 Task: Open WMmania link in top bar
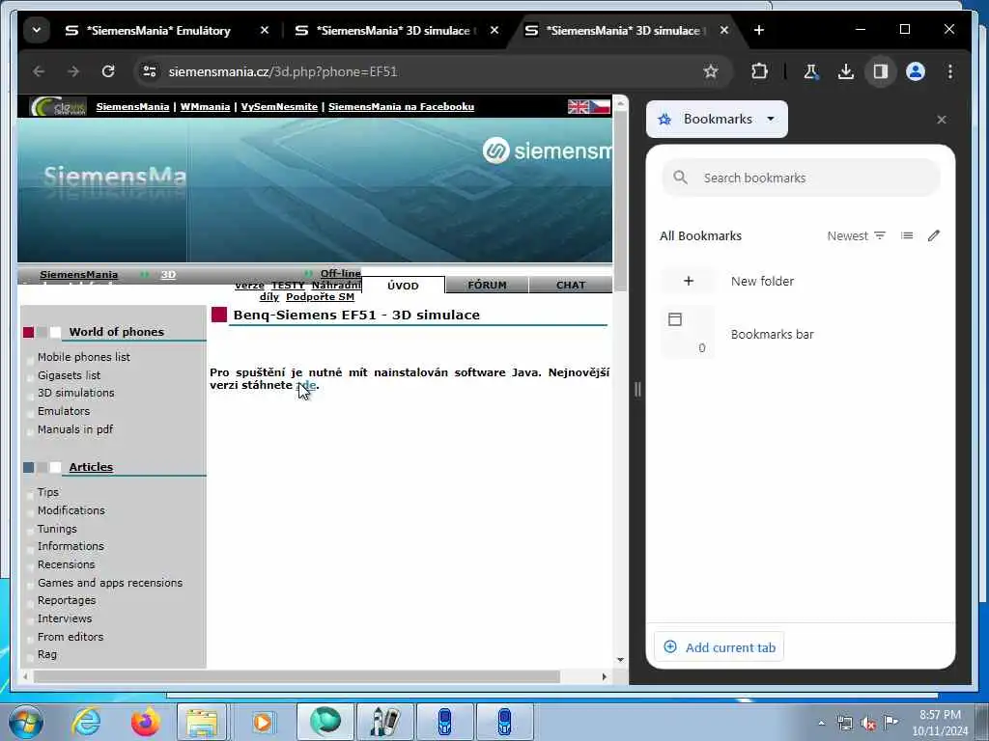pos(205,106)
